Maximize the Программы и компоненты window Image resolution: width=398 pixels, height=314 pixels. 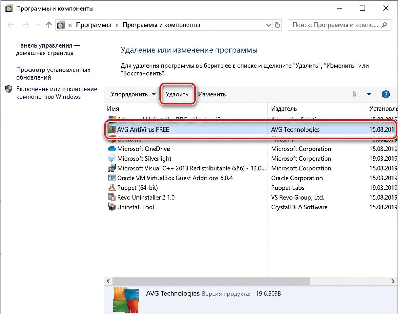[x=363, y=8]
